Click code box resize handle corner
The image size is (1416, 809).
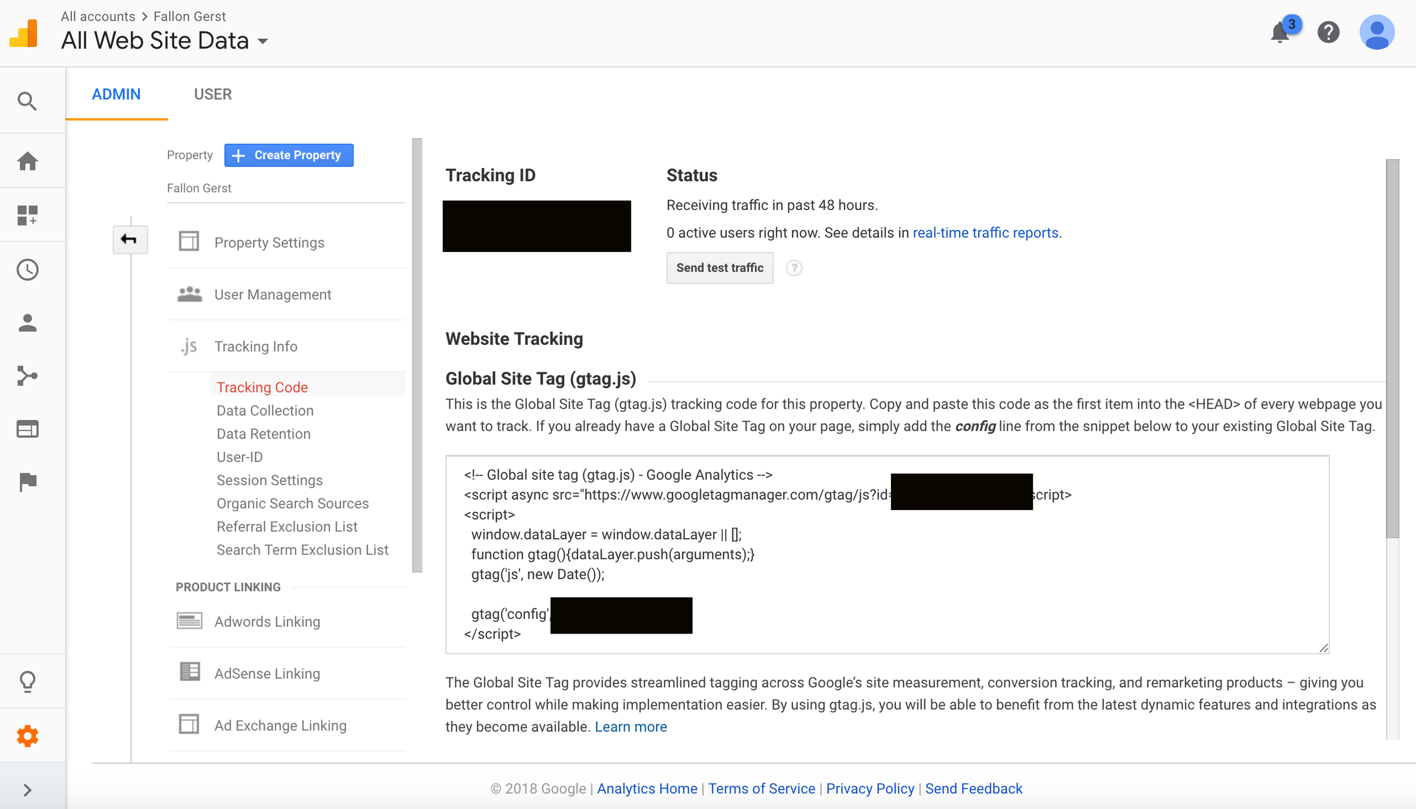coord(1323,648)
